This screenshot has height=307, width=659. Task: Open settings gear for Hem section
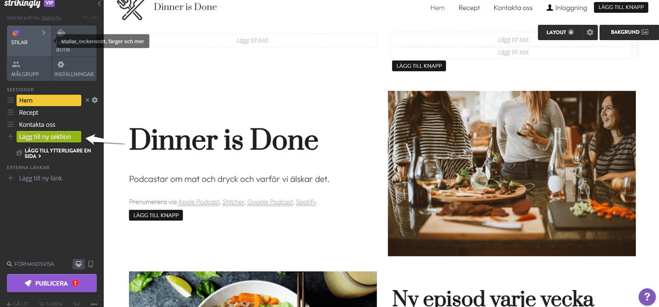coord(94,100)
